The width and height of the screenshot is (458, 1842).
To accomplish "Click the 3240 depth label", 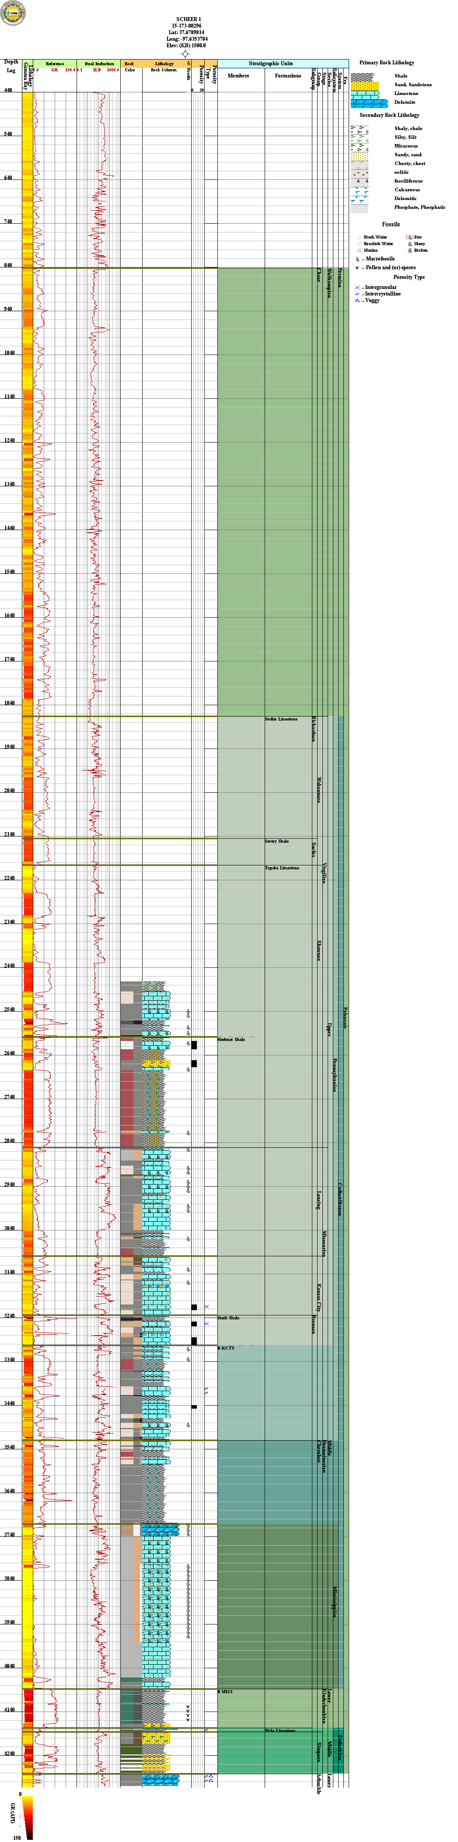I will coord(9,1316).
